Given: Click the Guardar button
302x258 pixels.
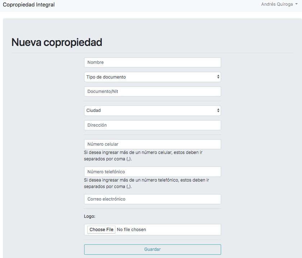Looking at the screenshot, I should [152, 249].
